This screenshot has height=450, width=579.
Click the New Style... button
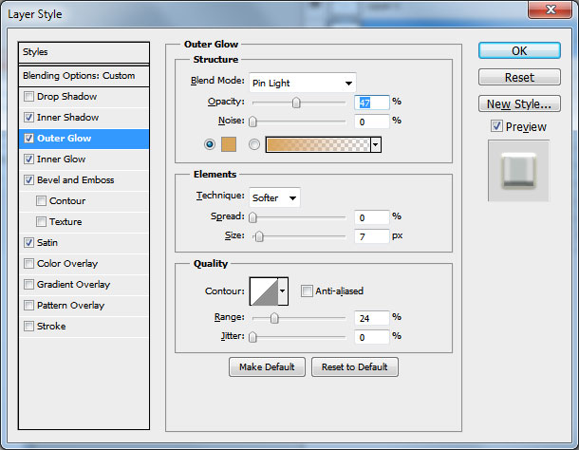[x=519, y=103]
